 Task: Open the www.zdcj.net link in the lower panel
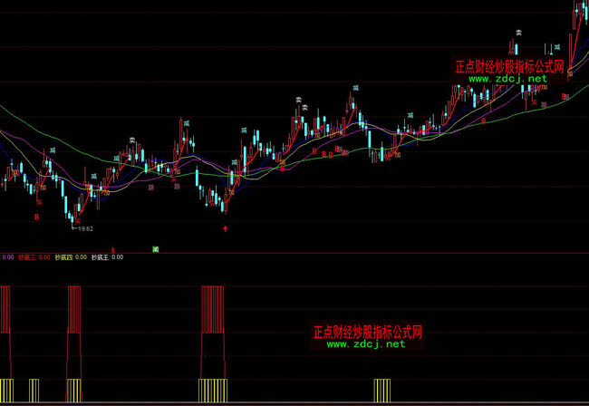coord(365,344)
